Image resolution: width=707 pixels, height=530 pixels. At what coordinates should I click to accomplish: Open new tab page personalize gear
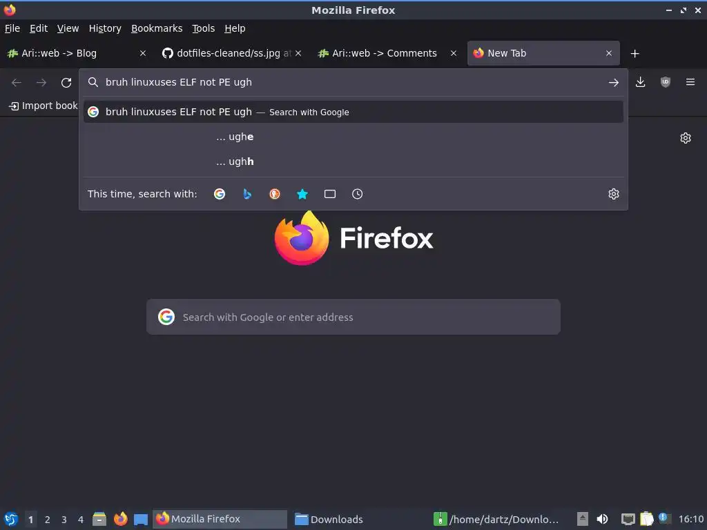[686, 138]
